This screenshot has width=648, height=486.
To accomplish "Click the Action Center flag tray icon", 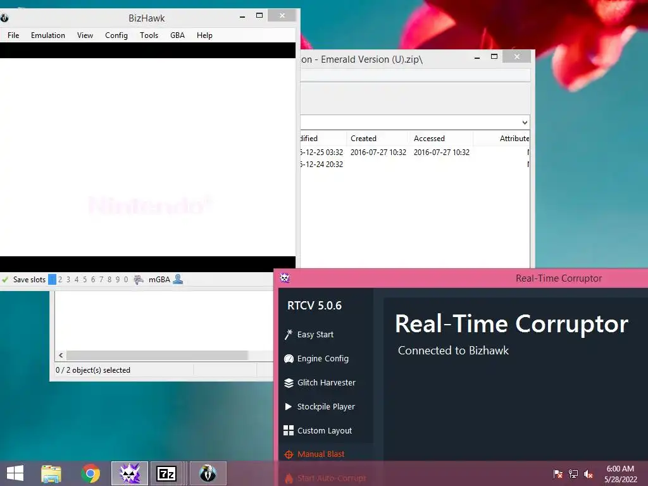I will tap(558, 473).
